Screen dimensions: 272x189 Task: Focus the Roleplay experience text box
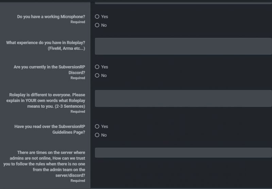183,46
